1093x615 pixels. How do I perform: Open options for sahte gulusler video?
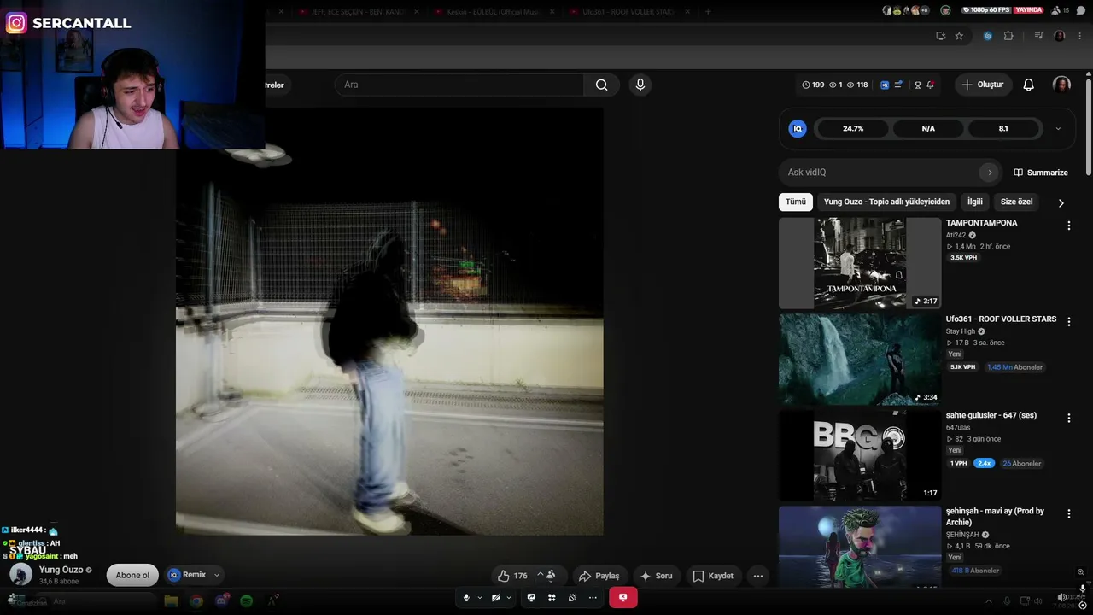[1068, 418]
